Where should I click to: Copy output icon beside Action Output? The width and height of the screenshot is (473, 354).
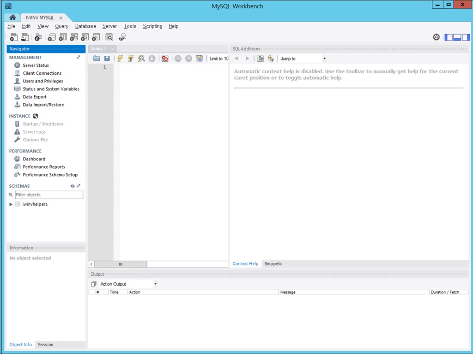point(93,284)
